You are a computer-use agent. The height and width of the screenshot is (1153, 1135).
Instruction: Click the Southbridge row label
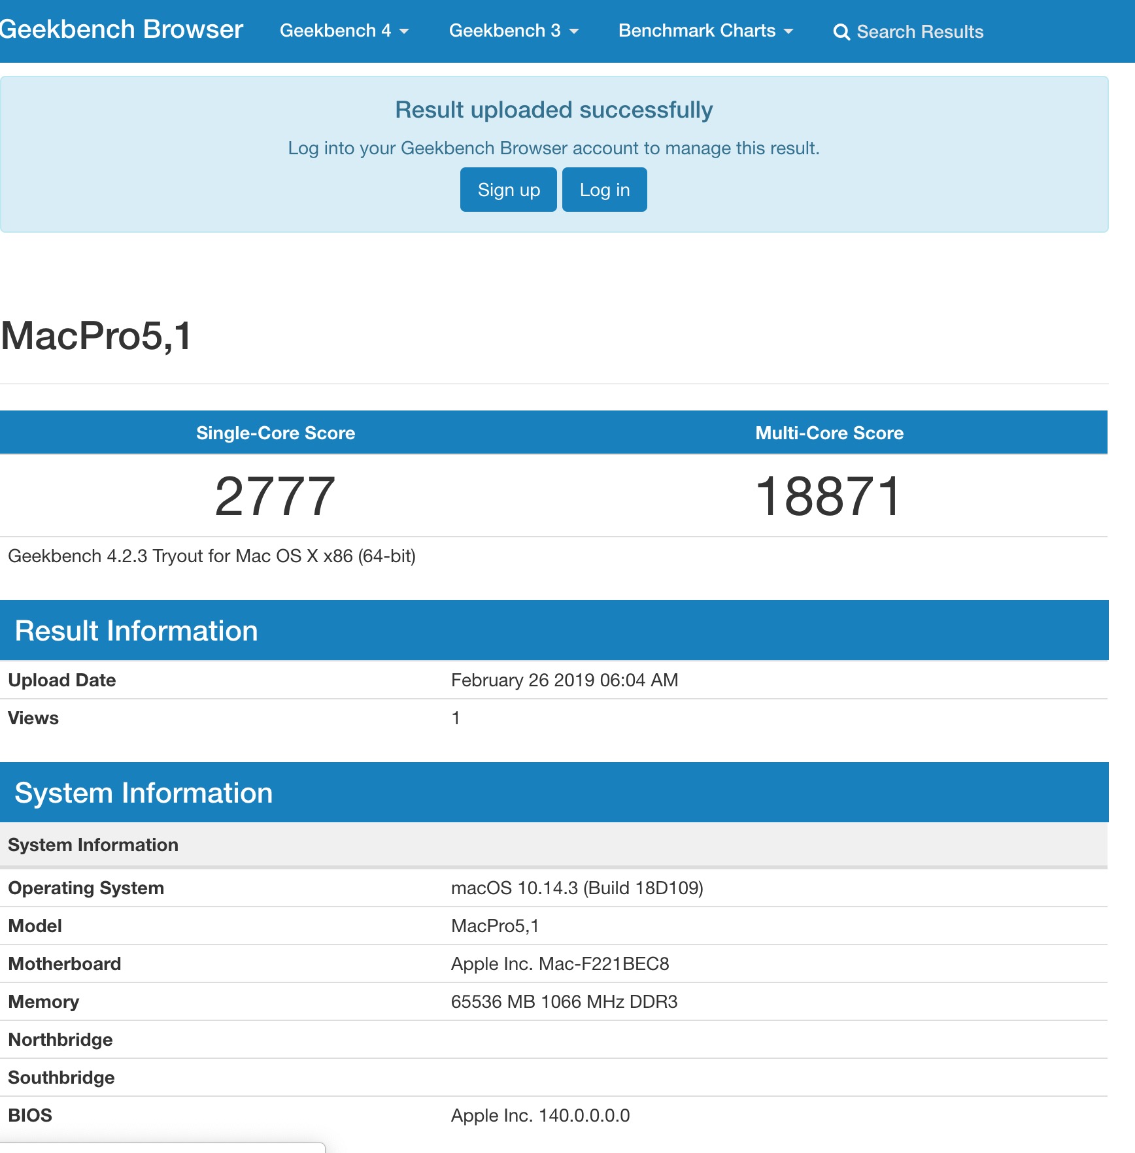click(61, 1078)
